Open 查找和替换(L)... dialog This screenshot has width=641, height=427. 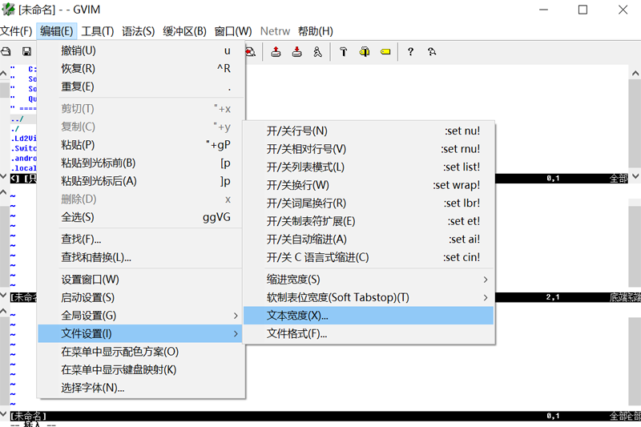(140, 257)
